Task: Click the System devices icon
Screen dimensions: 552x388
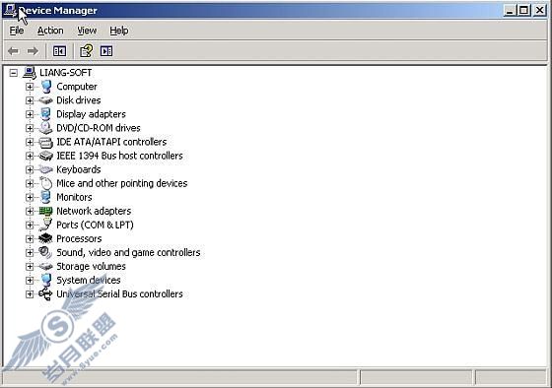Action: click(45, 280)
